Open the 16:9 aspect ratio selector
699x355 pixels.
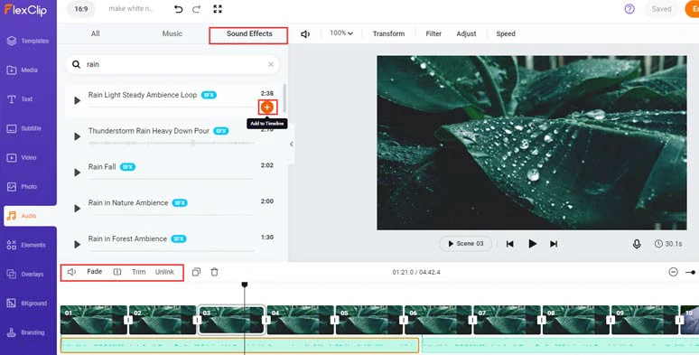(x=81, y=9)
